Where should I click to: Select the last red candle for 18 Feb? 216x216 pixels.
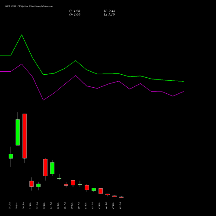[121, 197]
